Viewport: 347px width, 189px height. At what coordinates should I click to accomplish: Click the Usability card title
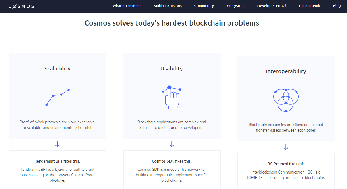point(172,69)
